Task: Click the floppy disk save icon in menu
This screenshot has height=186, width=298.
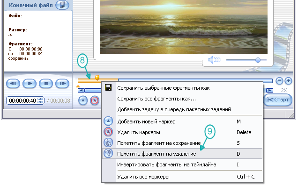Action: (x=108, y=87)
